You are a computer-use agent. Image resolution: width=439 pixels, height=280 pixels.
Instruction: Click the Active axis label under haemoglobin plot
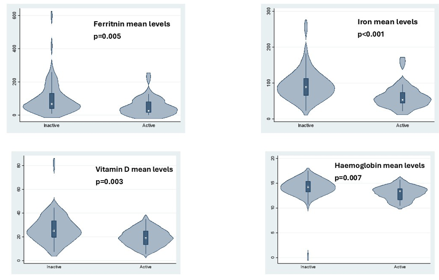(400, 267)
